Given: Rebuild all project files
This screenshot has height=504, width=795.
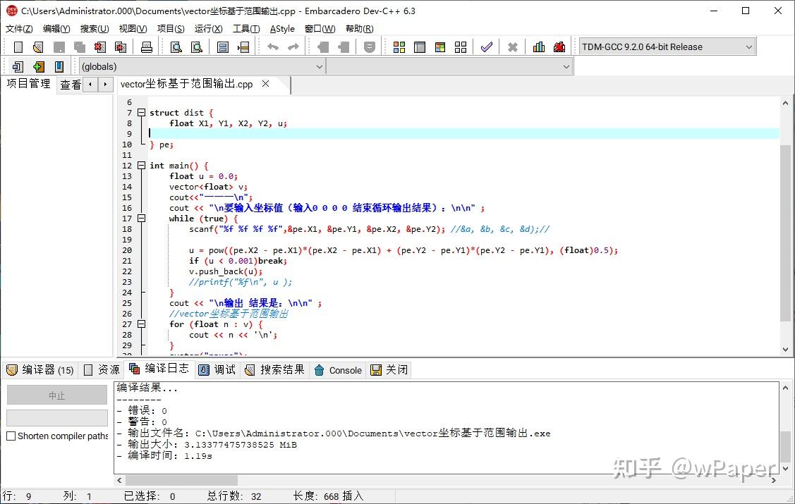Looking at the screenshot, I should (460, 46).
